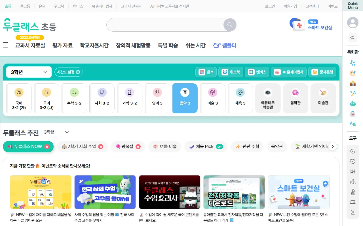Open the roulette wheel tool icon
Viewport: 363px width, 226px height.
pyautogui.click(x=353, y=192)
